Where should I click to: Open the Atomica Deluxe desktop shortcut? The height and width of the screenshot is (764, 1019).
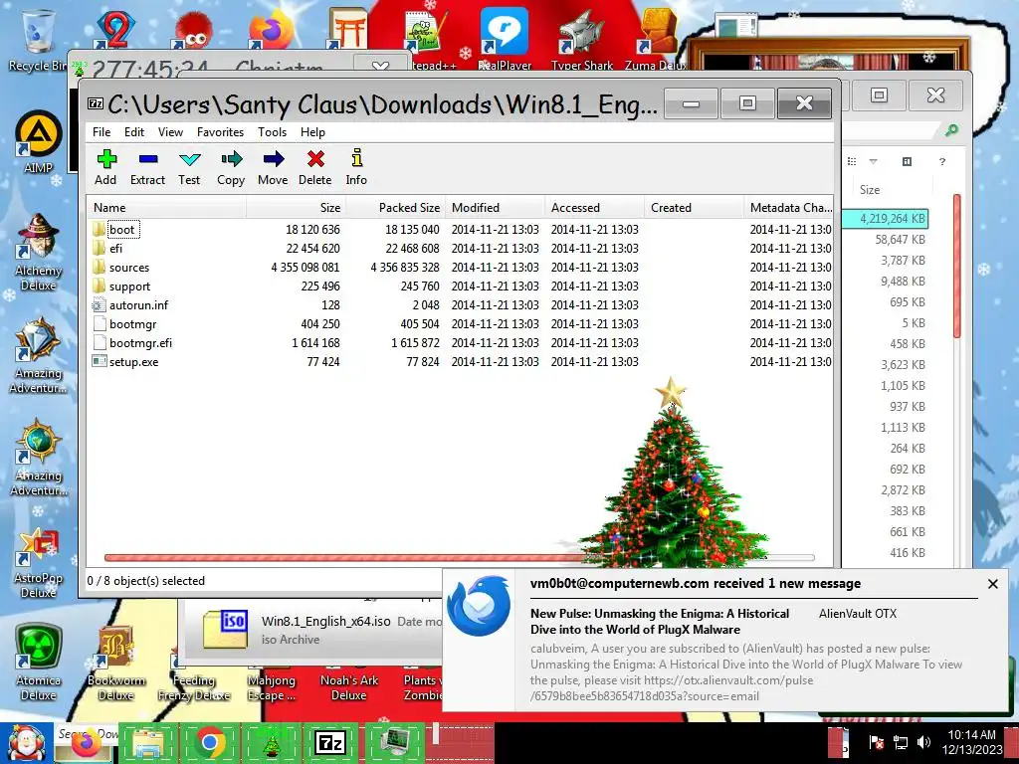coord(38,663)
